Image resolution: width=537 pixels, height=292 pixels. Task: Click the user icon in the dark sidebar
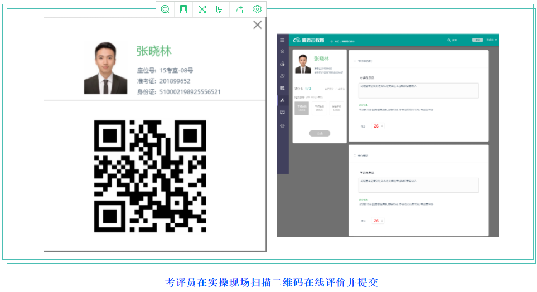[x=283, y=76]
